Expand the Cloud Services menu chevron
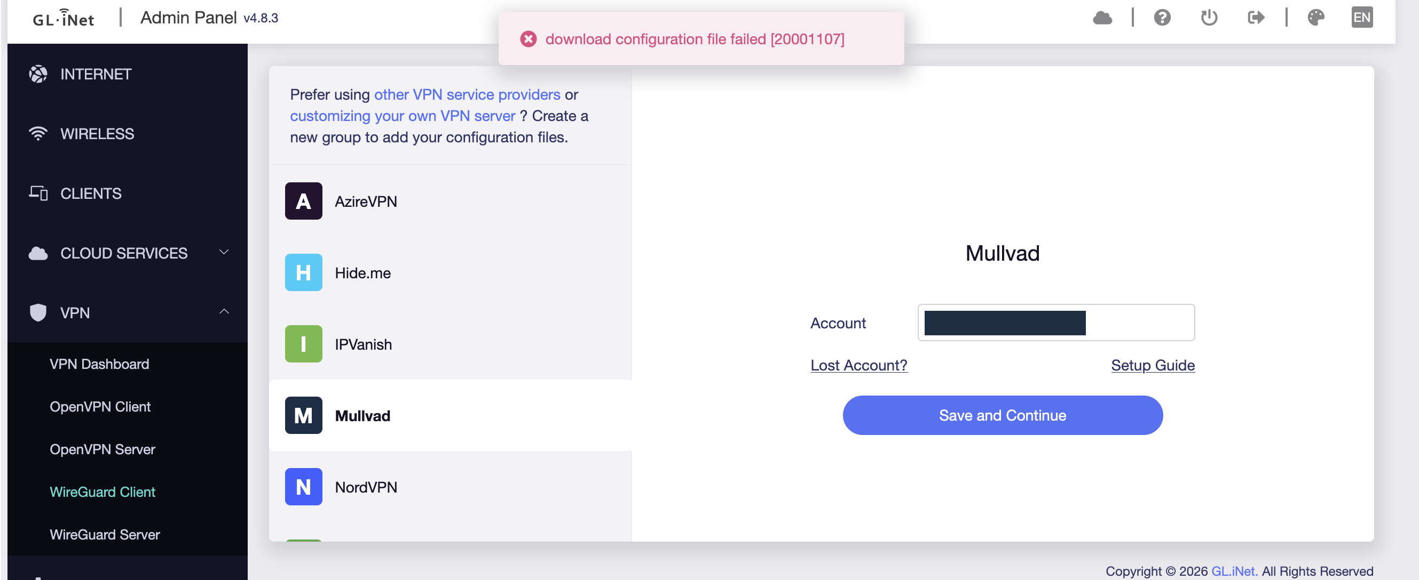Viewport: 1419px width, 580px height. coord(224,253)
